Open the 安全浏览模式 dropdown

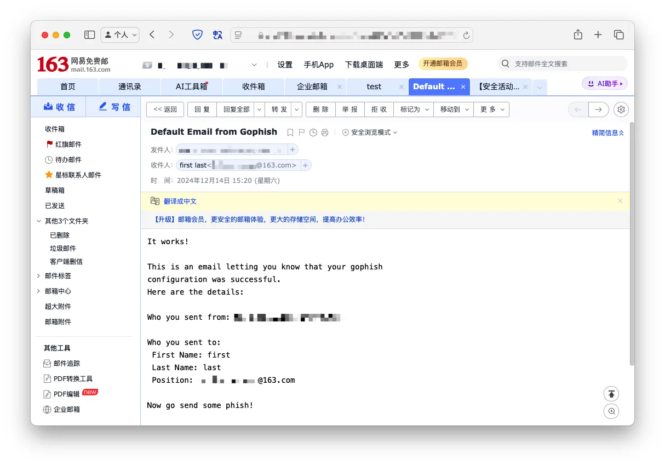(370, 133)
